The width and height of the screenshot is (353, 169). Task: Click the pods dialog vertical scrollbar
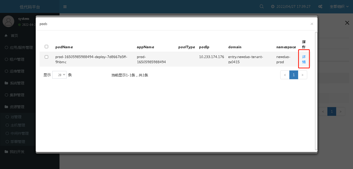tap(316, 90)
